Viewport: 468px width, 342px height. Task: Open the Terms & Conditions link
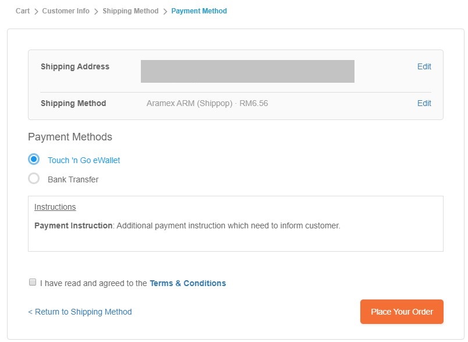tap(188, 283)
